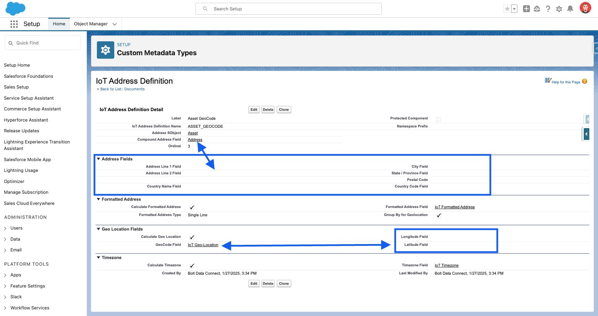598x316 pixels.
Task: Open the Asset SObject link
Action: (x=193, y=133)
